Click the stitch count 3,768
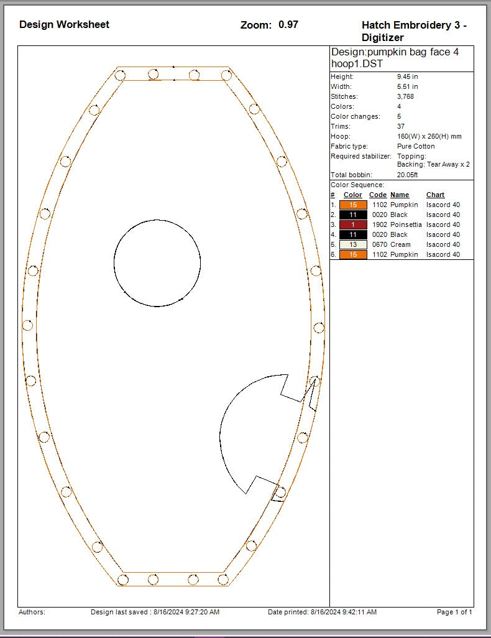The image size is (491, 638). 405,96
